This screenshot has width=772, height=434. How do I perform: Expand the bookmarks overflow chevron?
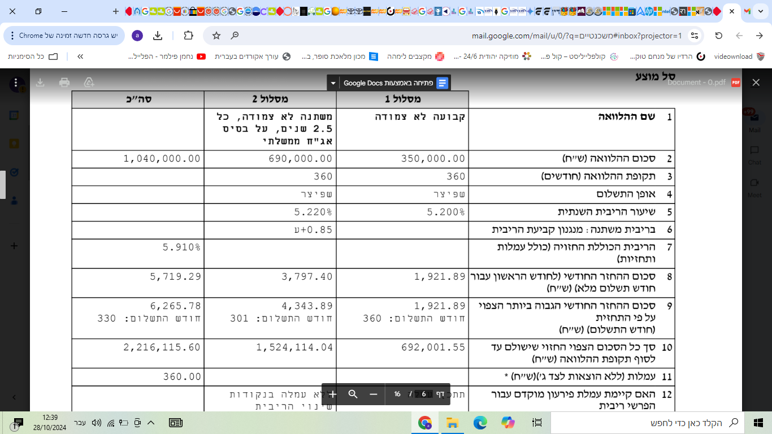(80, 57)
